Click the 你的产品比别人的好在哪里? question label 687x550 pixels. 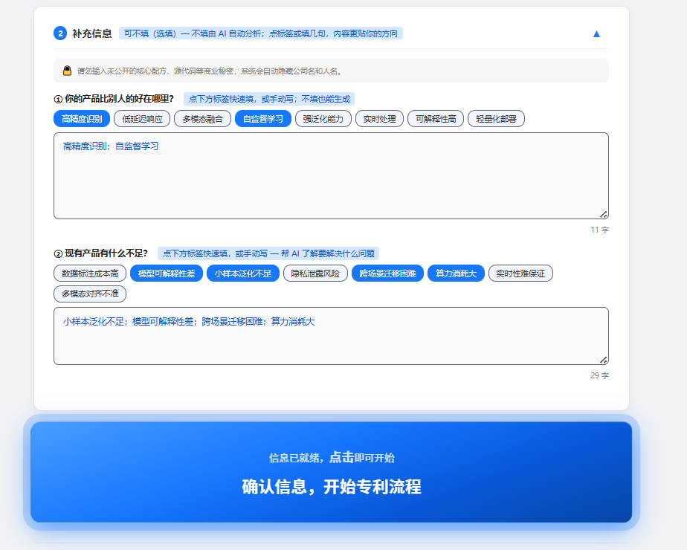(114, 99)
